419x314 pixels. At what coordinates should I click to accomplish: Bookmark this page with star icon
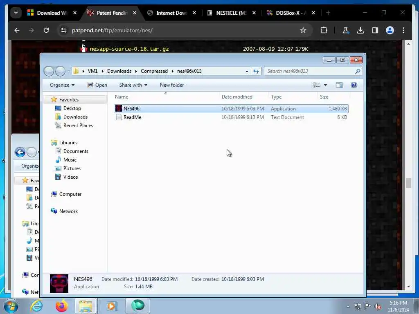pyautogui.click(x=303, y=30)
